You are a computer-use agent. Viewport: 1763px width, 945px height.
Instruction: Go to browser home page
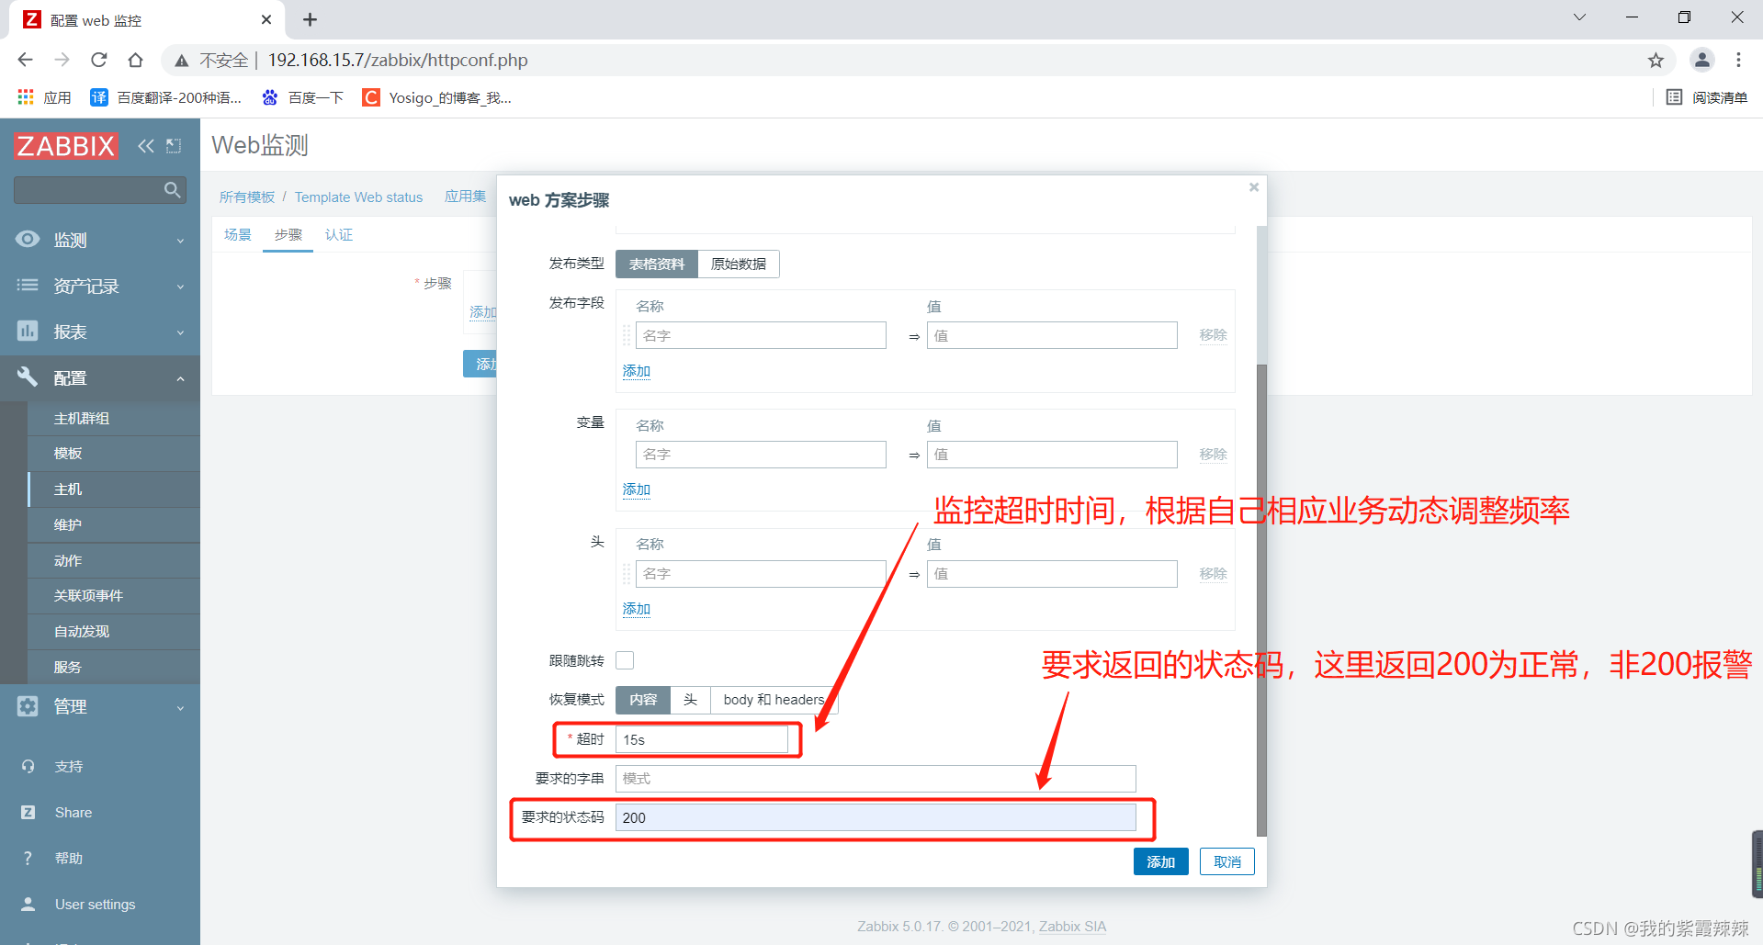tap(135, 60)
